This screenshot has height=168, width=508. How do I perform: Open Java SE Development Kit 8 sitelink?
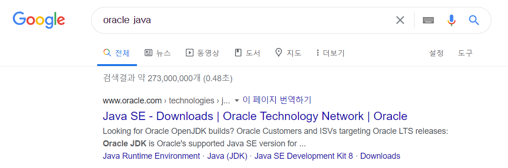tap(304, 156)
